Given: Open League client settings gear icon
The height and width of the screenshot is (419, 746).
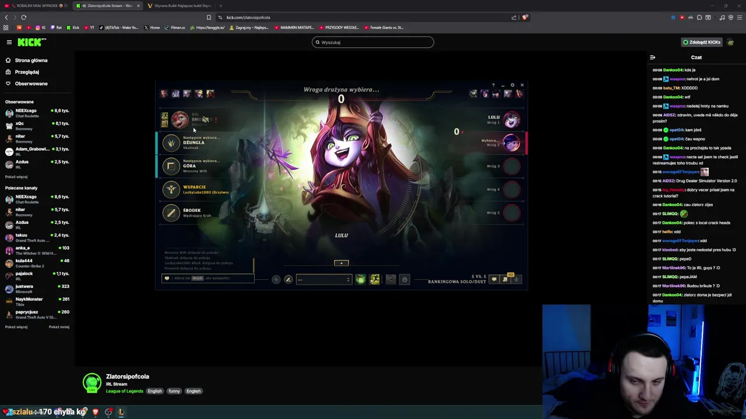Looking at the screenshot, I should [512, 86].
